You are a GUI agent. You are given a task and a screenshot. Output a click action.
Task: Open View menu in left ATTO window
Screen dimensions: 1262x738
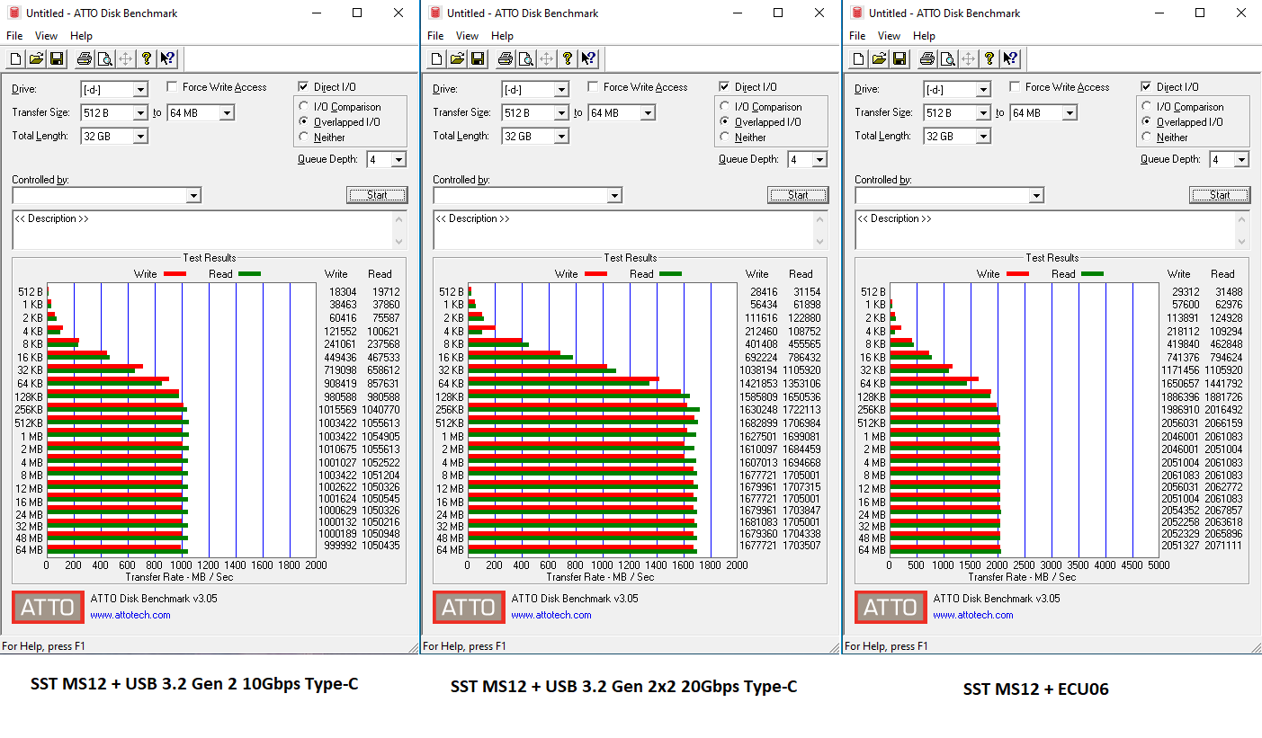tap(46, 36)
